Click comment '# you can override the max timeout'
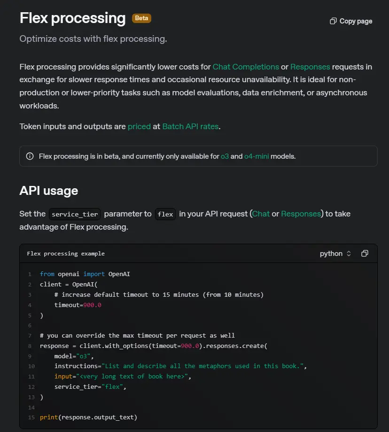 pos(137,336)
